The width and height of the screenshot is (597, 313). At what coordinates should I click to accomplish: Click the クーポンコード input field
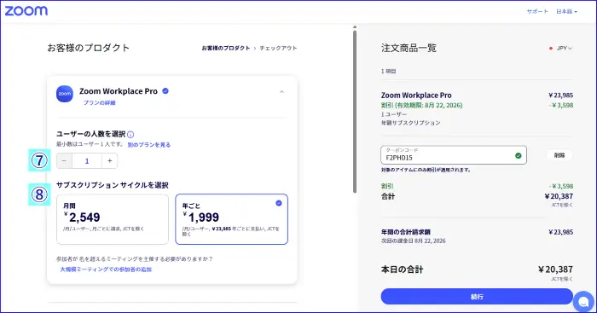[454, 155]
